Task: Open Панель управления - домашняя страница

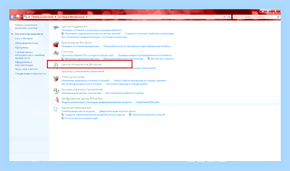Action: coord(26,27)
